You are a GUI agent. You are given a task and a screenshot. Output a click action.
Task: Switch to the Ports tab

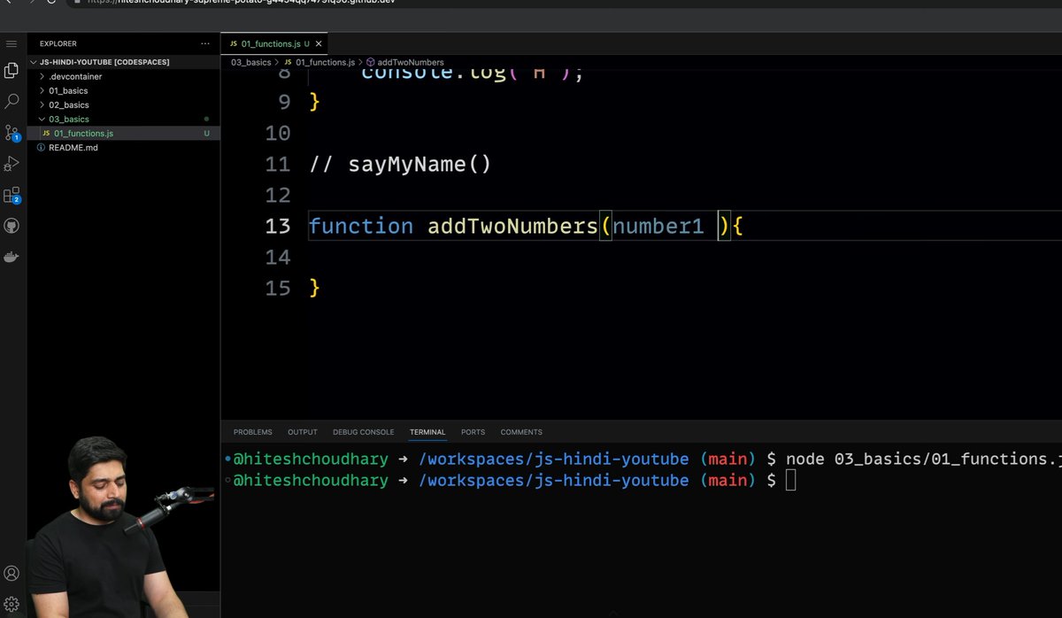[x=473, y=432]
